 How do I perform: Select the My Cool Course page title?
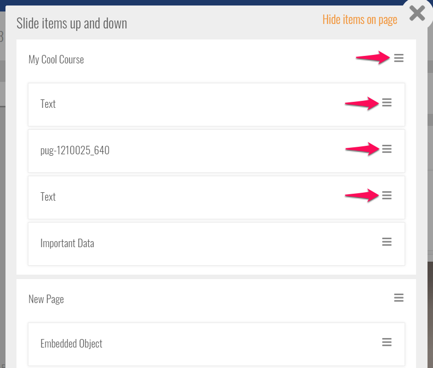click(x=56, y=59)
